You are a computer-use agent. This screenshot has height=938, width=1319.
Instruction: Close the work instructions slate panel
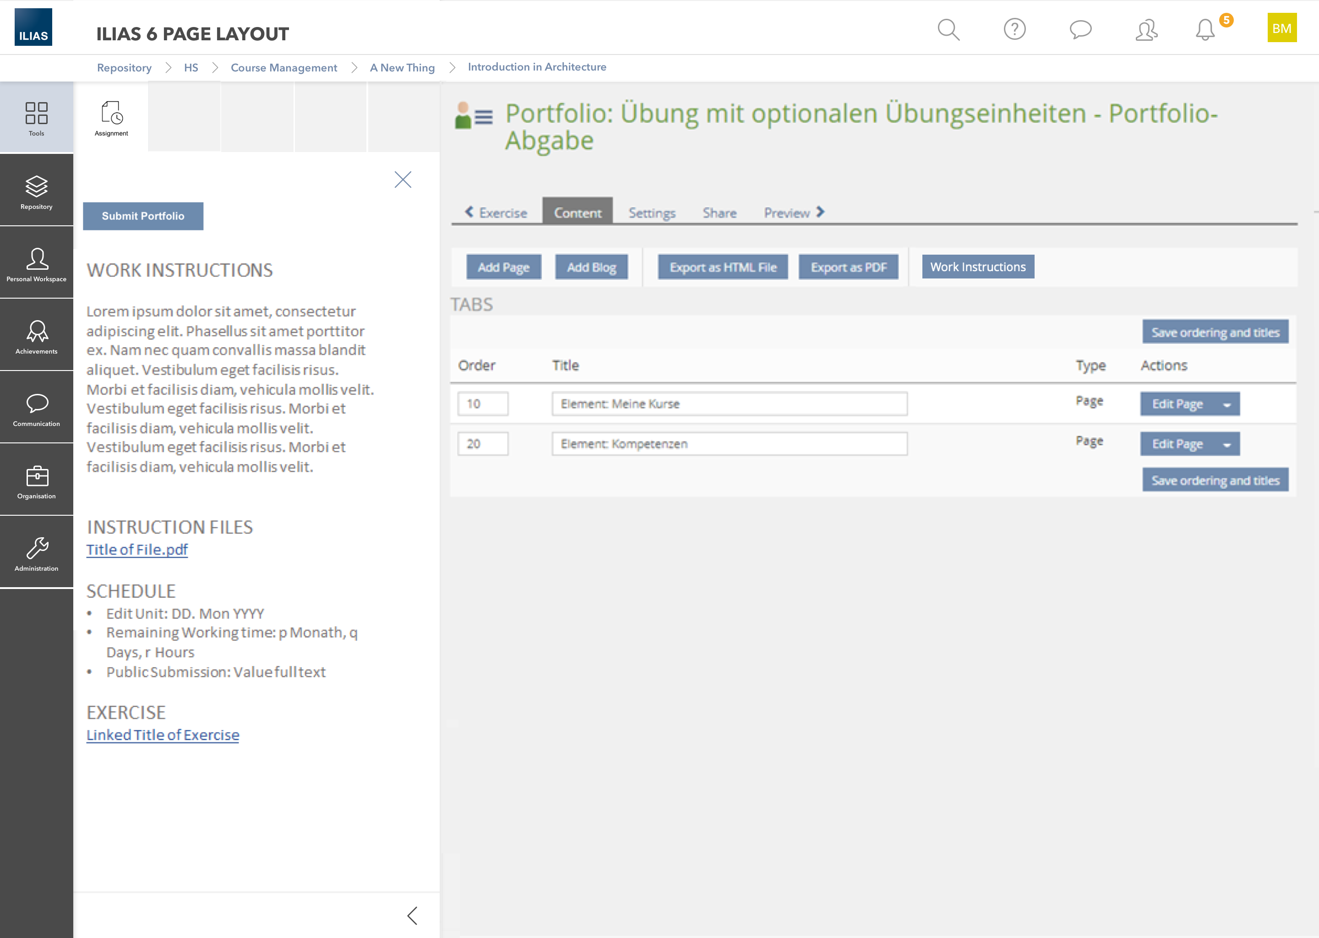click(403, 180)
